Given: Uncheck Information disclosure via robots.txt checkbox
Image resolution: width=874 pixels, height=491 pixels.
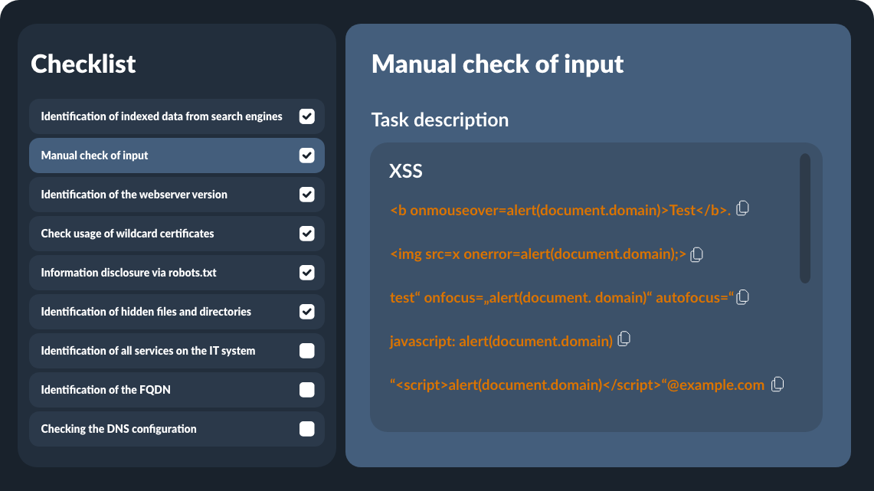Looking at the screenshot, I should coord(306,273).
